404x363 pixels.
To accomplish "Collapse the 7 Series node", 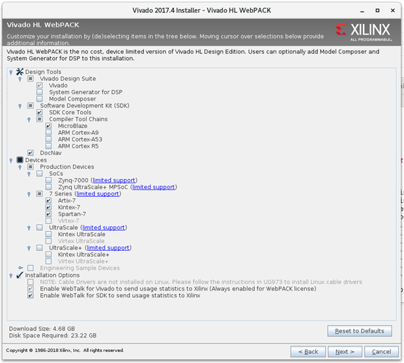I will click(29, 194).
